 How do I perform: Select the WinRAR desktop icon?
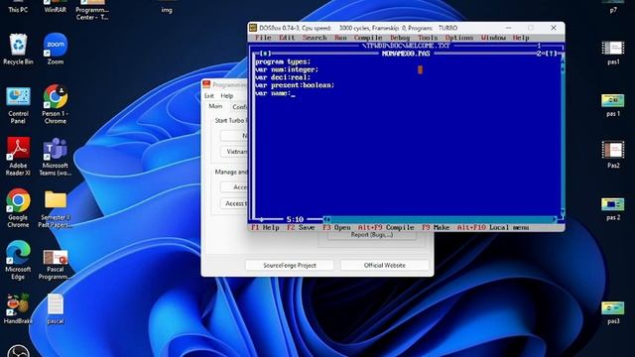point(56,7)
